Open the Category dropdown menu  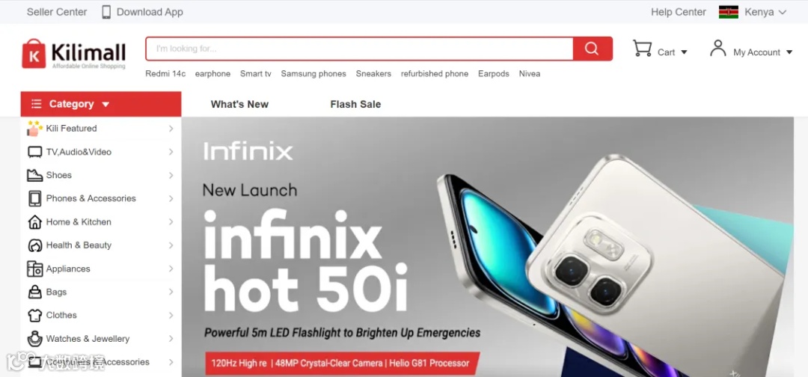click(x=101, y=104)
